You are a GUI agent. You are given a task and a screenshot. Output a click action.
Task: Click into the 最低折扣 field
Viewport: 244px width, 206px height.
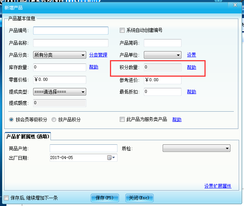163,92
